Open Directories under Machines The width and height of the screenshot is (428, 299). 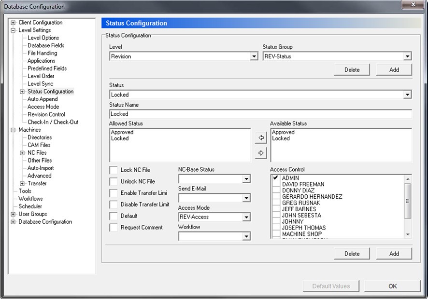pos(40,137)
